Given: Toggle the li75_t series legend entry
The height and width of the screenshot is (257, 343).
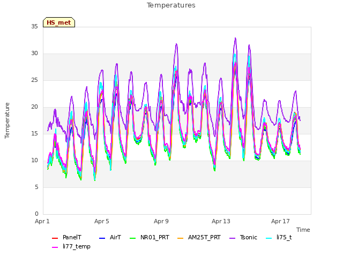Looking at the screenshot, I should point(279,238).
